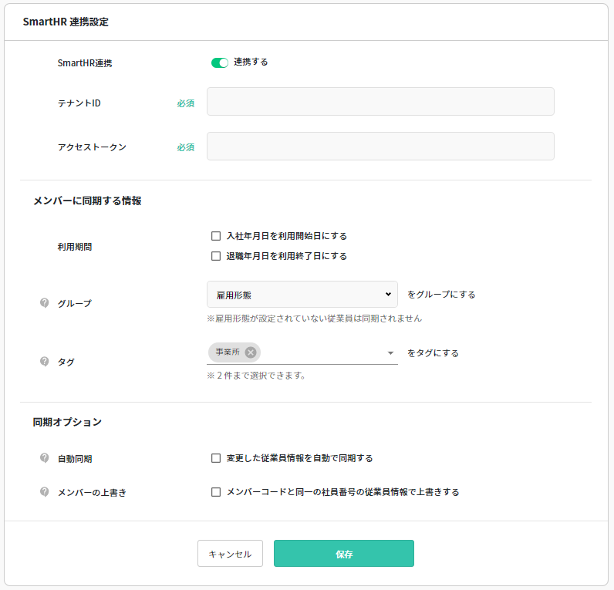Click the テナントID field label text
The width and height of the screenshot is (614, 590).
[79, 103]
